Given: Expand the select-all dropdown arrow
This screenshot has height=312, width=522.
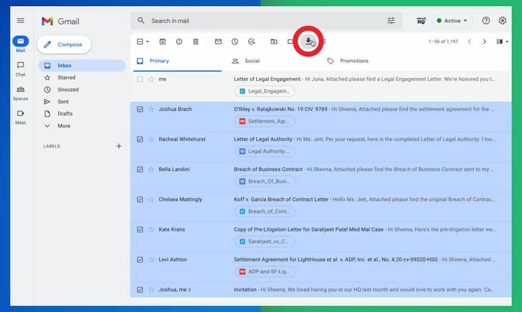Looking at the screenshot, I should 146,41.
